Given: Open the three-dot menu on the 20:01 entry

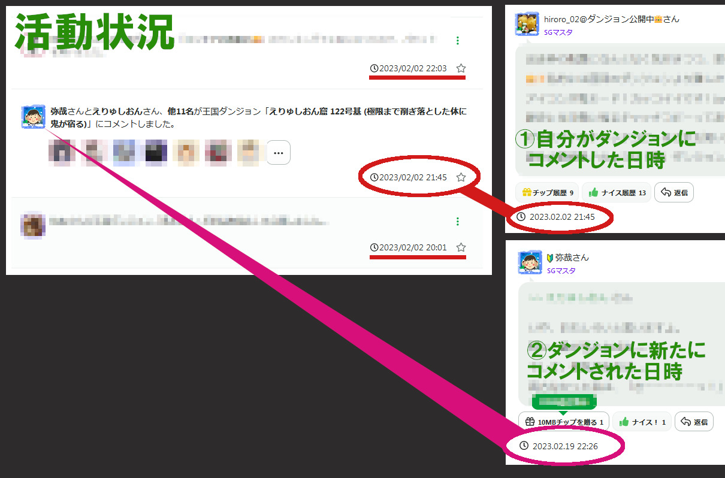Looking at the screenshot, I should [x=458, y=222].
